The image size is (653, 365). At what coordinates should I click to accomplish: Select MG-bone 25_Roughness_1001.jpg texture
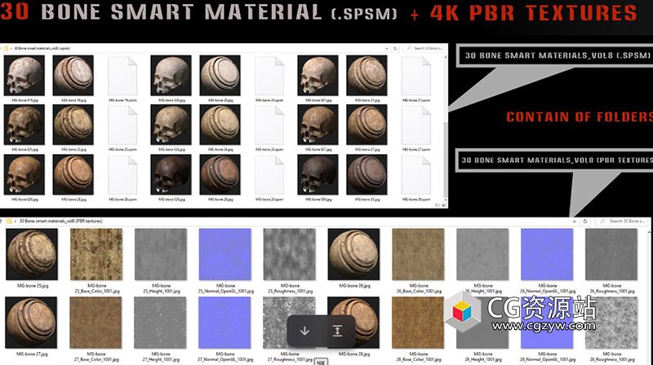pos(290,254)
